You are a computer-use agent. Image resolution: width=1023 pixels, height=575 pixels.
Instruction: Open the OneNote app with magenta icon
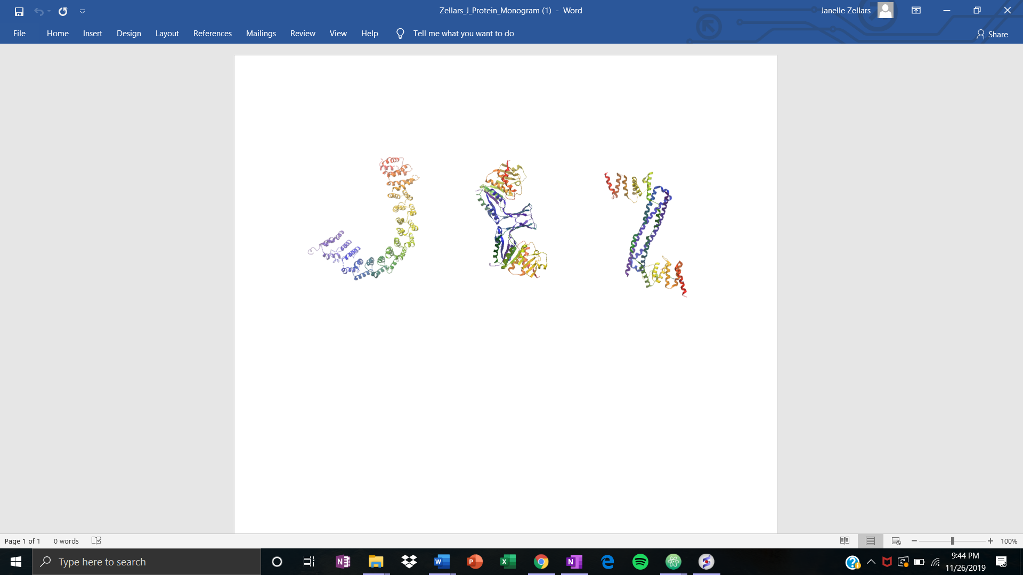click(574, 562)
